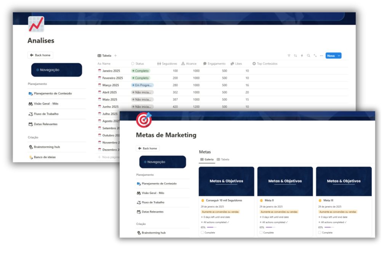
Task: Click Back home in Metas de Marketing window
Action: pyautogui.click(x=148, y=148)
